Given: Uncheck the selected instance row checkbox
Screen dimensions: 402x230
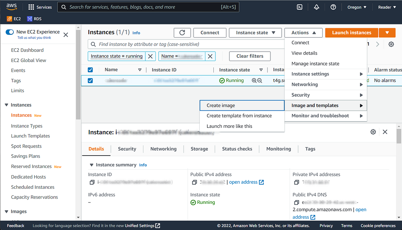Looking at the screenshot, I should coord(90,80).
